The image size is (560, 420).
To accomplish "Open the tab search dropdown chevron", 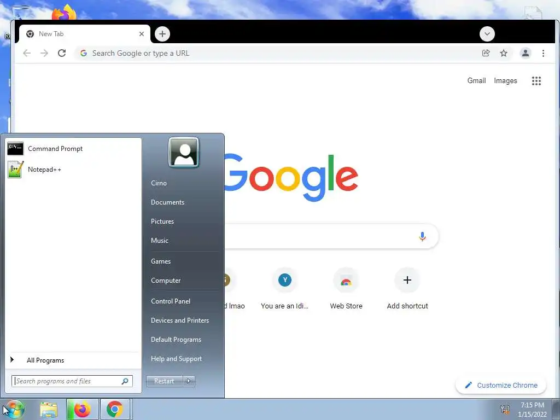I will (x=487, y=34).
